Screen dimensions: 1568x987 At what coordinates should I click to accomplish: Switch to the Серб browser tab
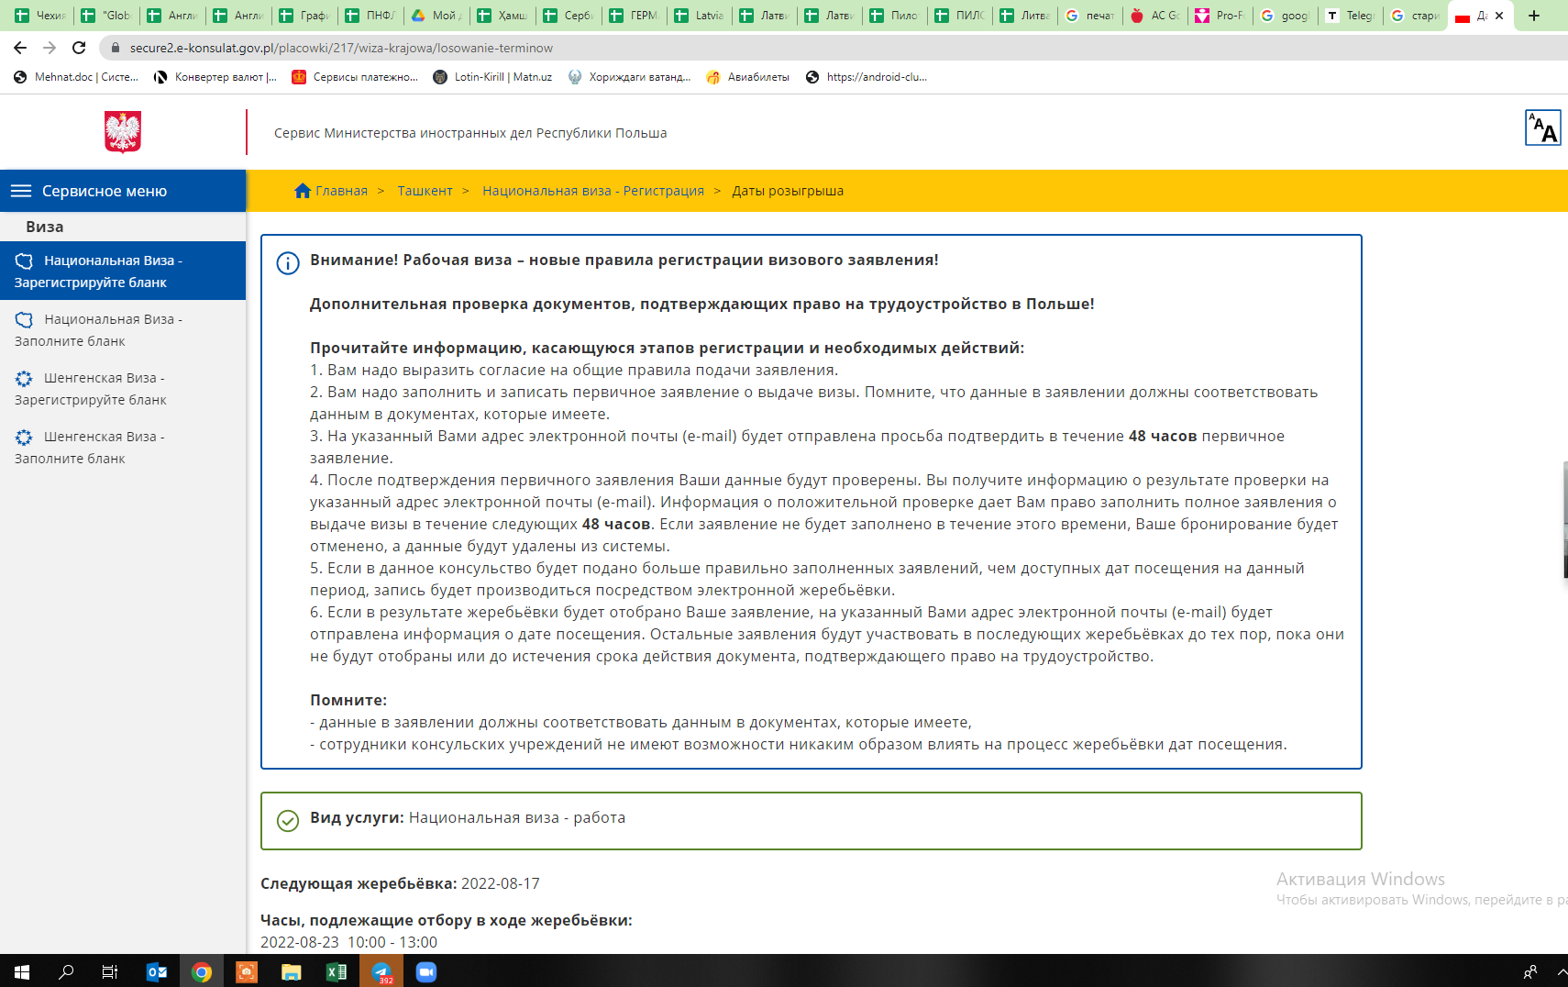tap(569, 16)
